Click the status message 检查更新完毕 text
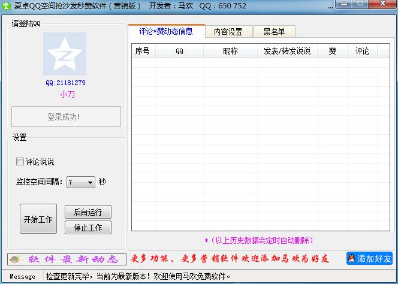398x284 pixels. (x=138, y=276)
